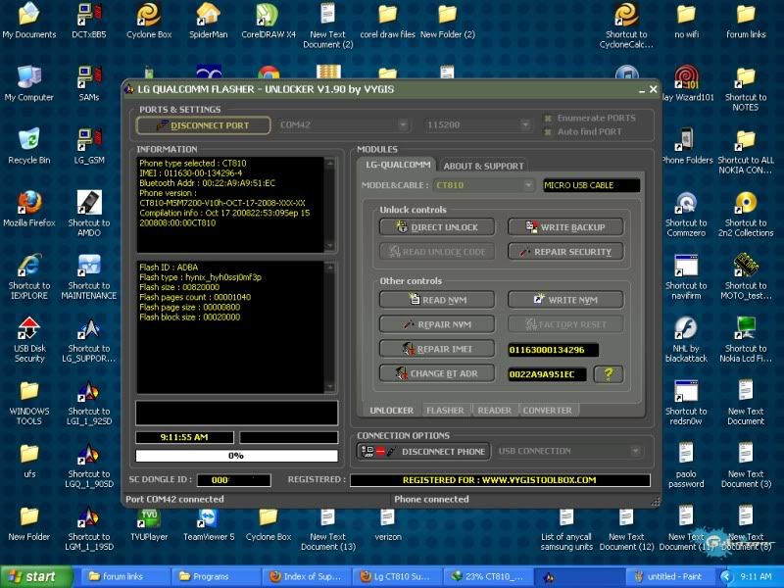Open the LG_GSM desktop icon

tap(89, 147)
